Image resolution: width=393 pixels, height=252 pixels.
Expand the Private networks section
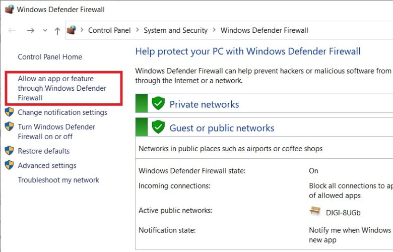(204, 104)
